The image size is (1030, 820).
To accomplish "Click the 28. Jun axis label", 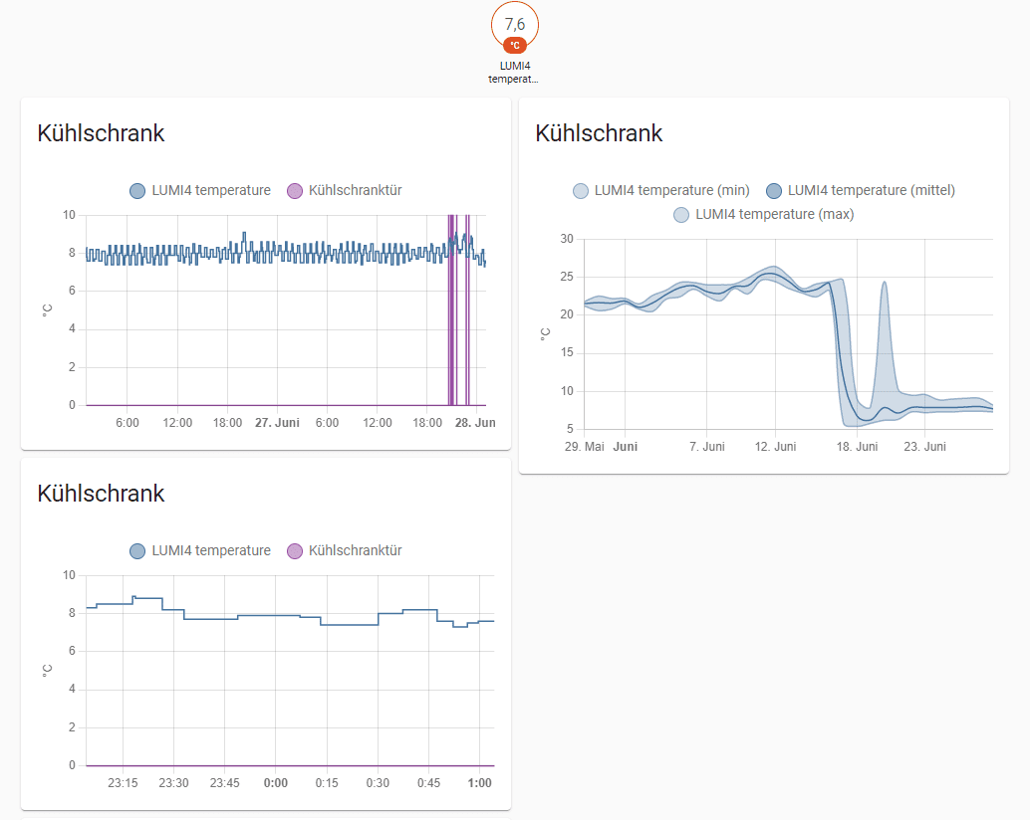I will coord(475,423).
